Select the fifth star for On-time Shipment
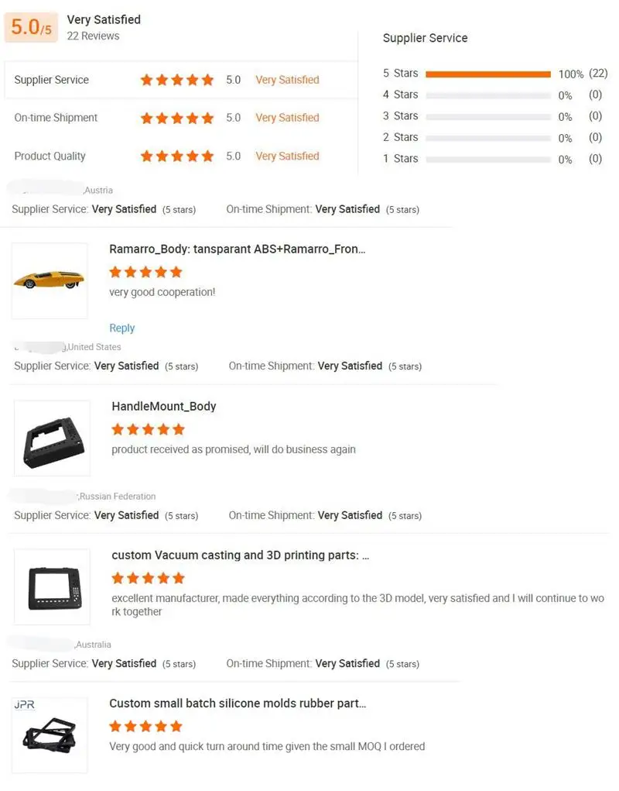Viewport: 619px width, 791px height. (207, 118)
